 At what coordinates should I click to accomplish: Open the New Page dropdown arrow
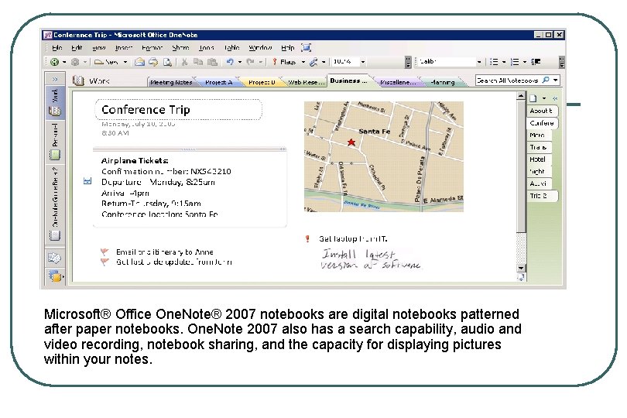point(544,98)
